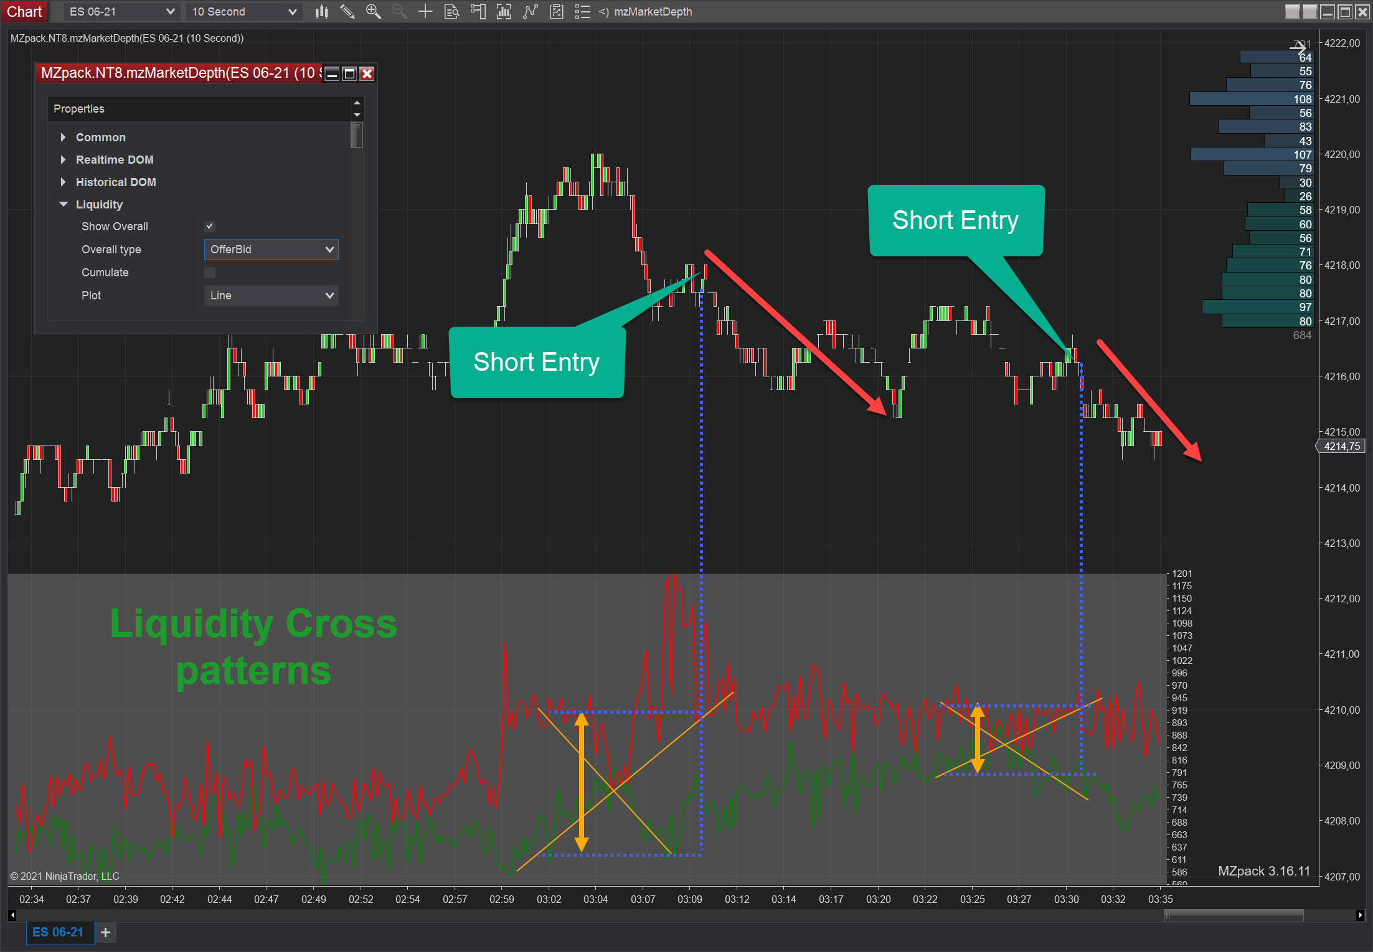Click the Properties panel header
This screenshot has height=952, width=1373.
(200, 109)
